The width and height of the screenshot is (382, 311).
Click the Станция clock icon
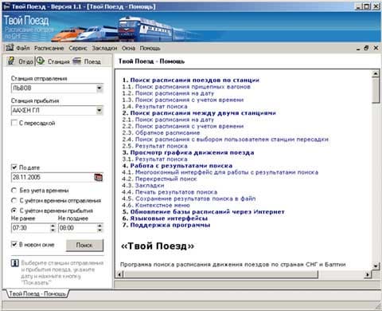coord(41,61)
